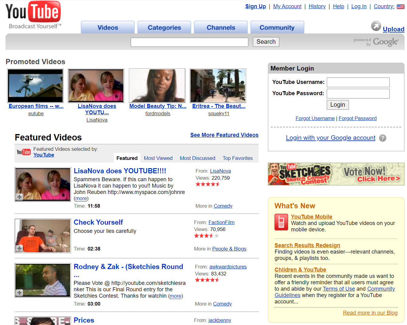Screen dimensions: 407x325
Task: Focus the video search input field
Action: 189,42
